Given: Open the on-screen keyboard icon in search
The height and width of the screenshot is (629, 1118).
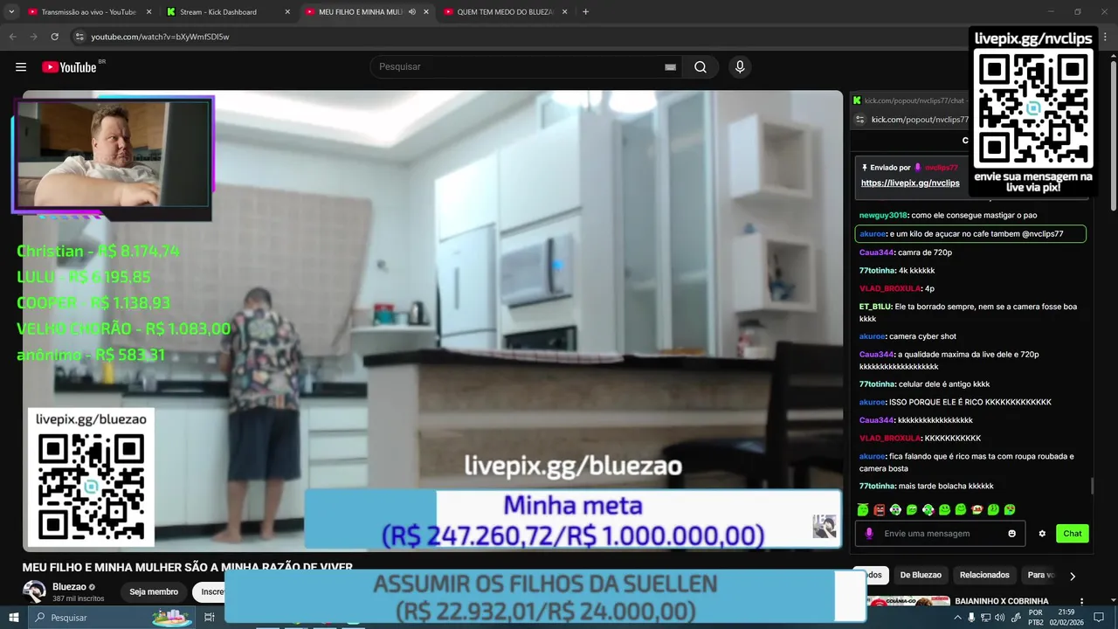Looking at the screenshot, I should coord(670,67).
